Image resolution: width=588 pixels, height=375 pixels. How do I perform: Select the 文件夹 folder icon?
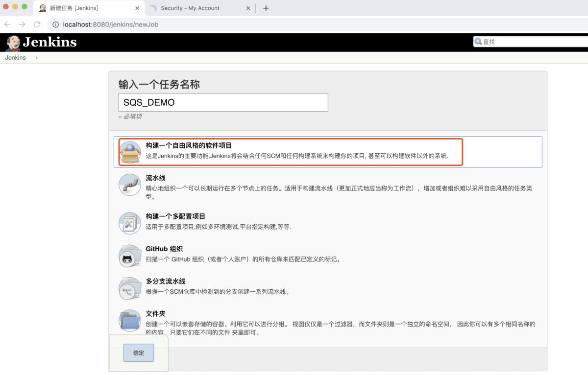pyautogui.click(x=130, y=321)
